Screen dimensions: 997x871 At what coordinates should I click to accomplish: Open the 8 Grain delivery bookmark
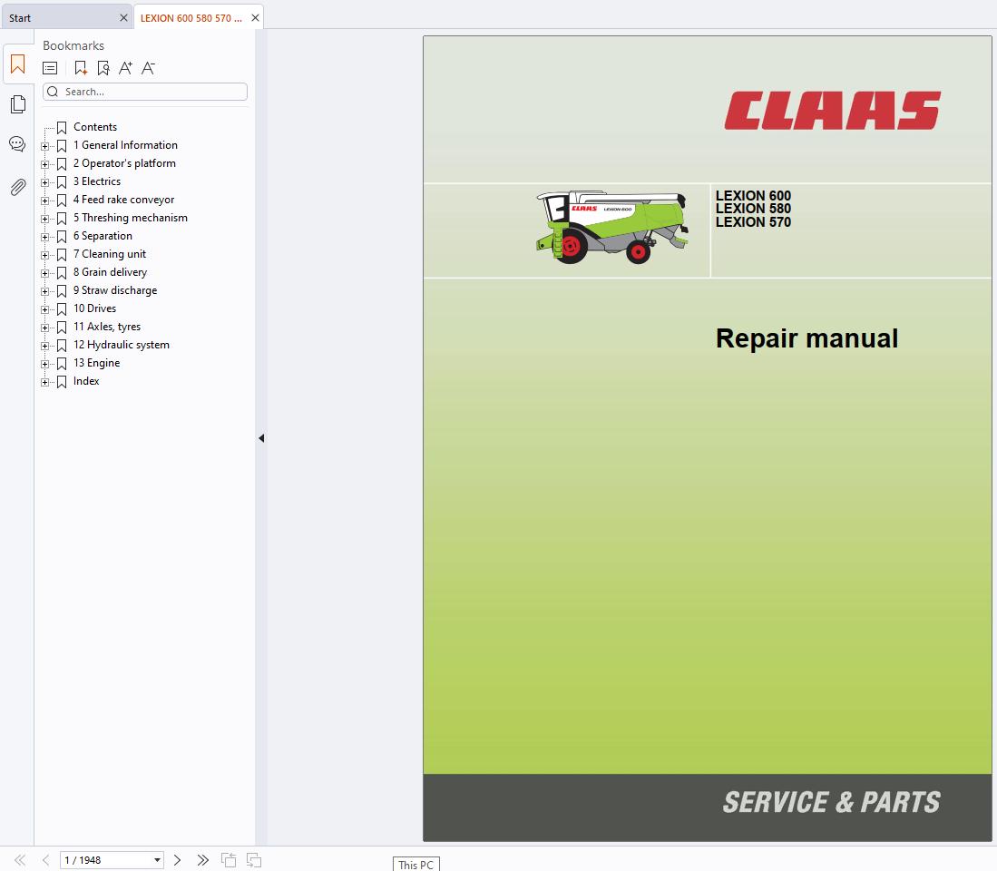110,272
